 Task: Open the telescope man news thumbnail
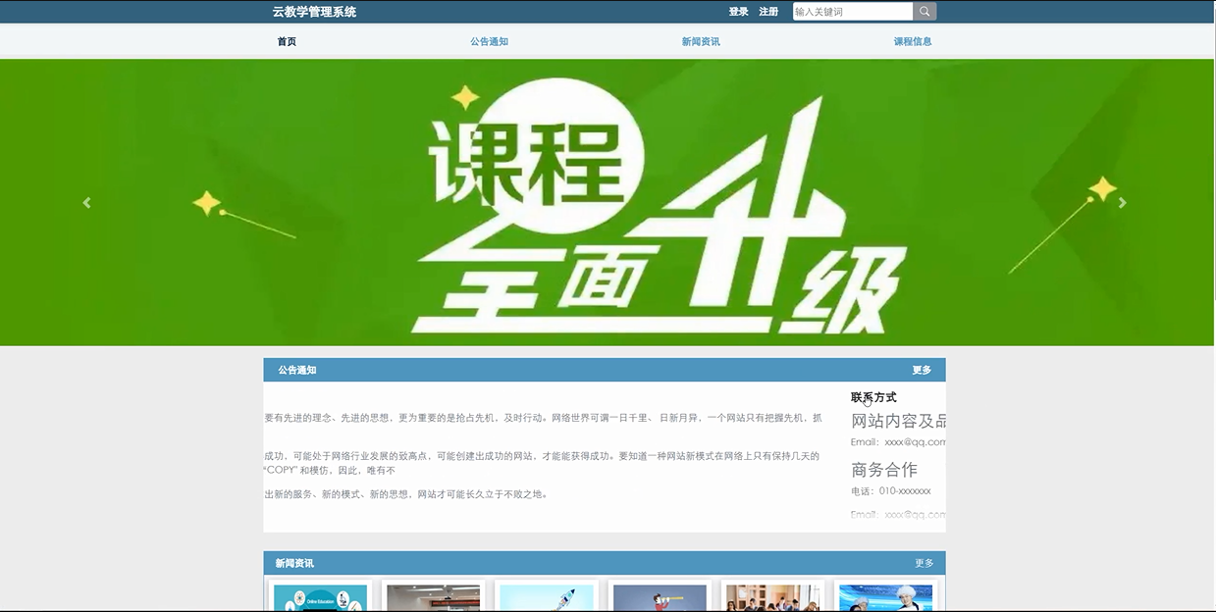click(x=660, y=597)
